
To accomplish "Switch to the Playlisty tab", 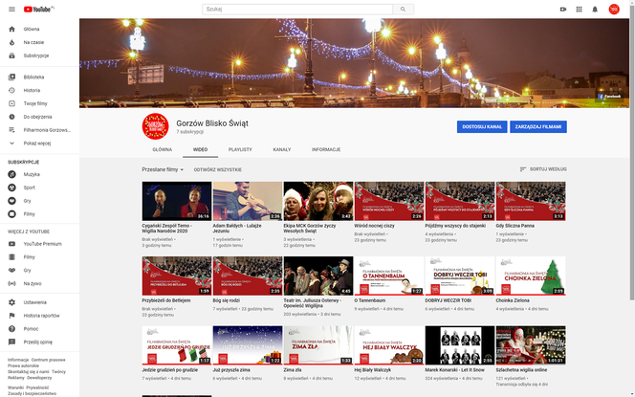I will coord(240,149).
